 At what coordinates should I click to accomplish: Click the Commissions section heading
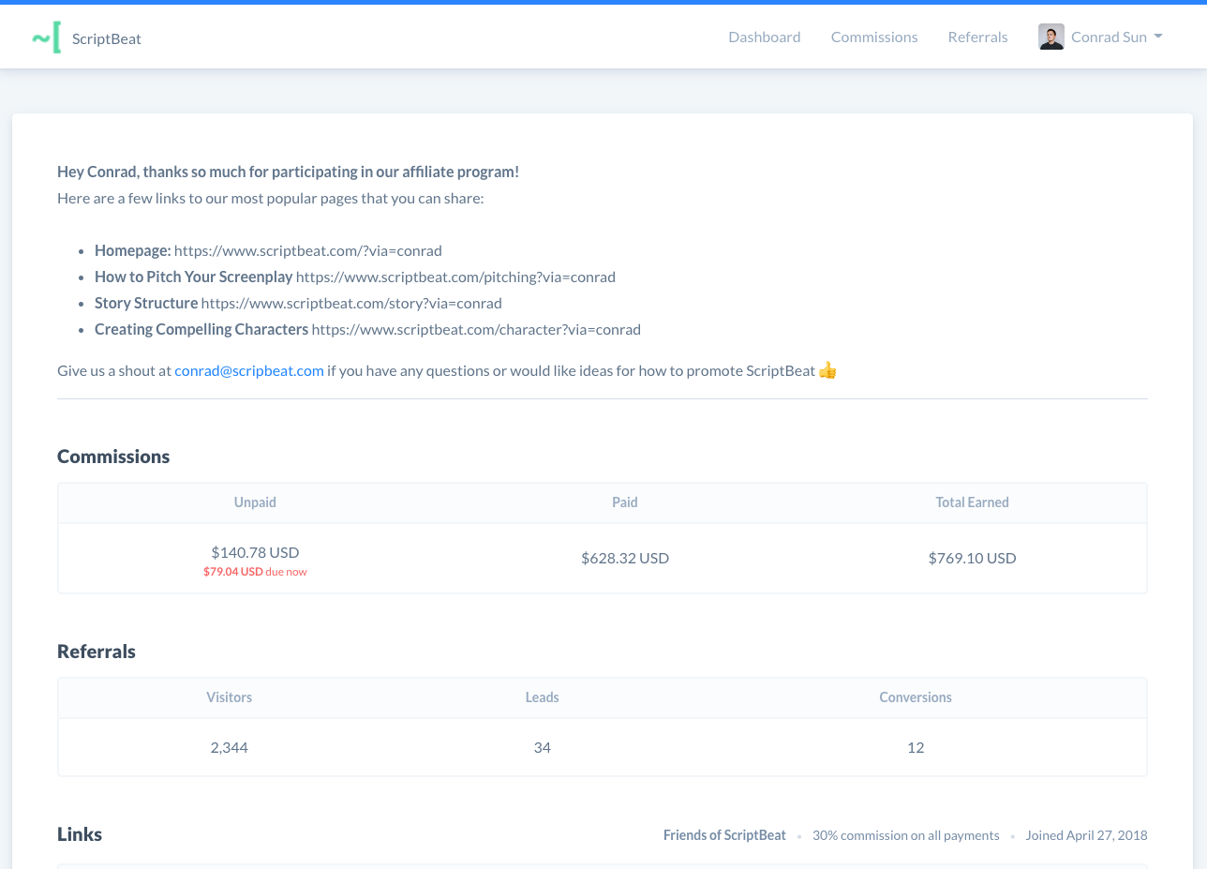(113, 457)
